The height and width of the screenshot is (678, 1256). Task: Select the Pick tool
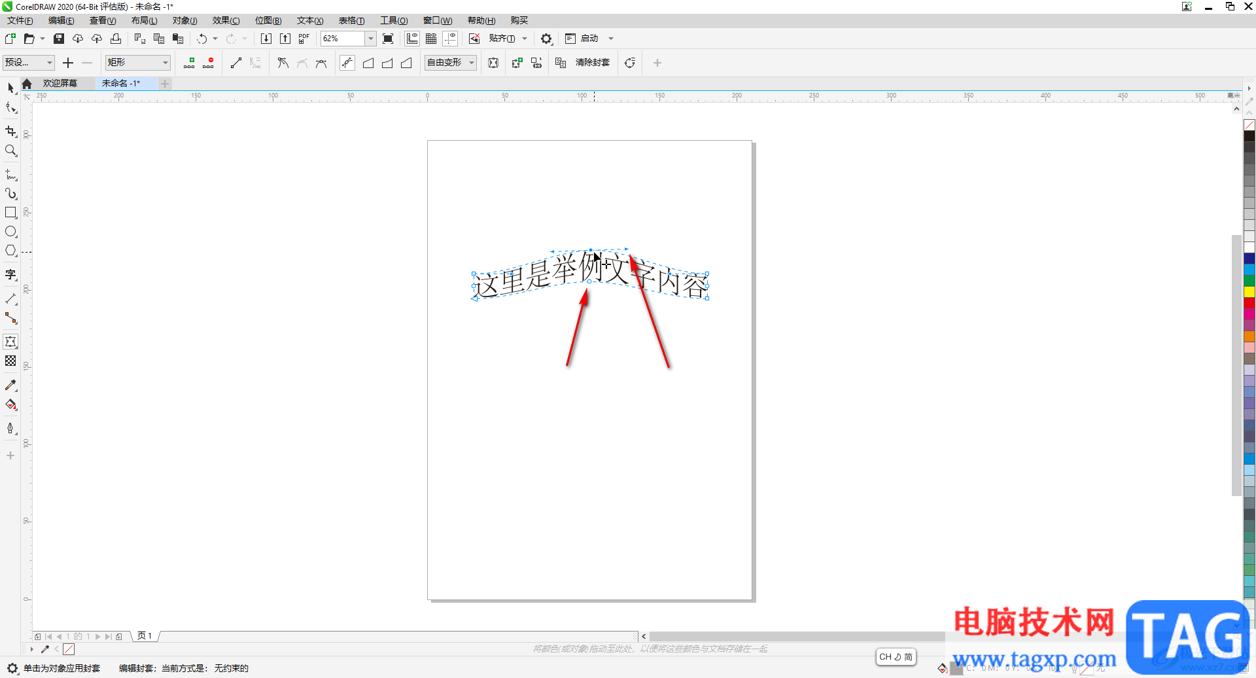pos(10,88)
